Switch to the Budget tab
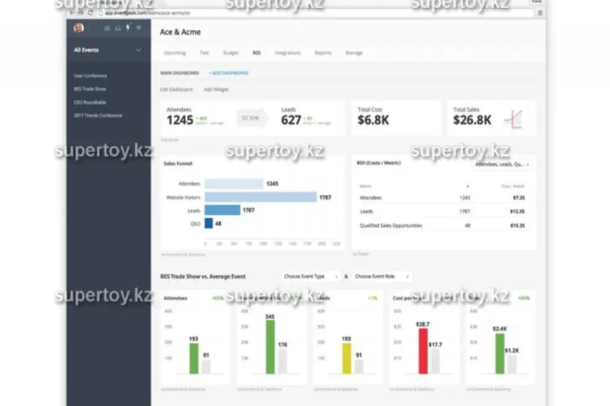 230,53
